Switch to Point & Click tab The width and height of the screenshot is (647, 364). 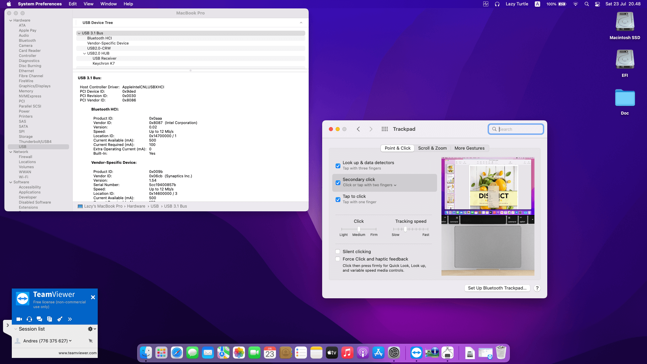[x=398, y=148]
